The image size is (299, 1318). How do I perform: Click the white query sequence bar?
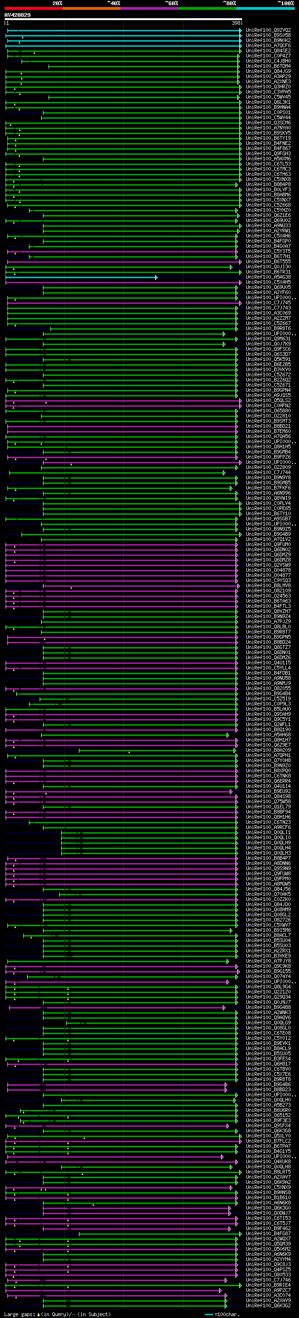click(123, 20)
